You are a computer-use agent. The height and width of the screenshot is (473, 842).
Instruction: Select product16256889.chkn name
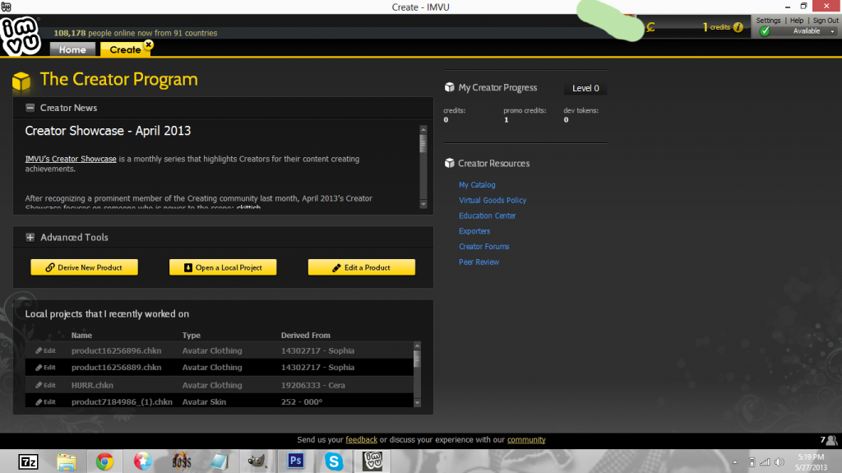click(x=117, y=368)
